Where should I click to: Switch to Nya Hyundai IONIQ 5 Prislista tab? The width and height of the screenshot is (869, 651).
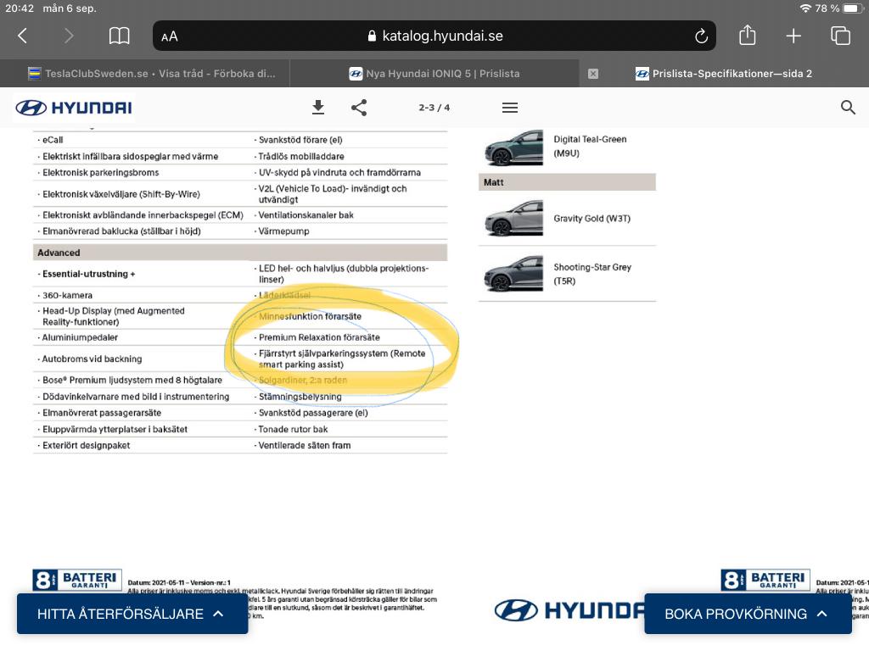point(434,74)
